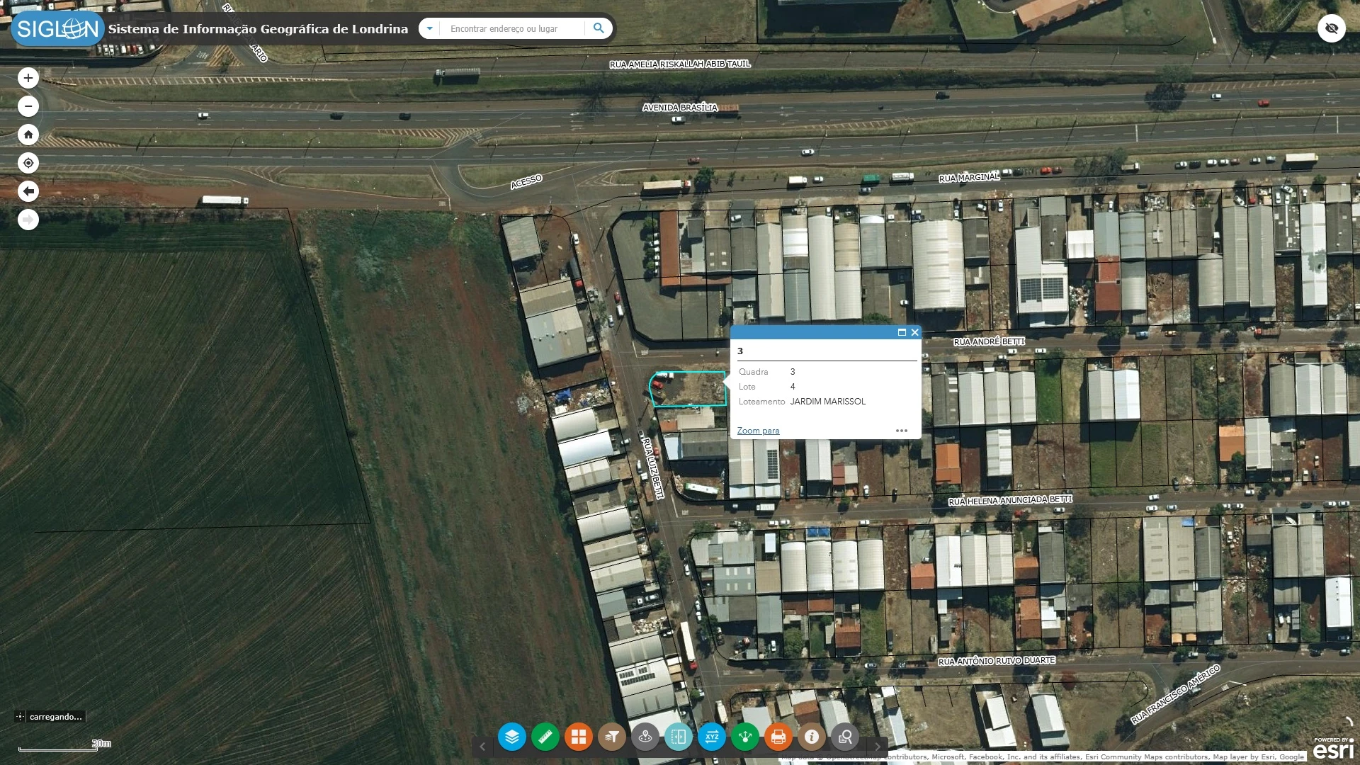
Task: Zoom in on the map
Action: [x=28, y=78]
